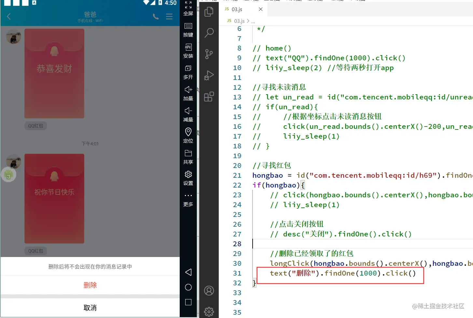Click the // home() comment line
The image size is (473, 318).
(272, 48)
